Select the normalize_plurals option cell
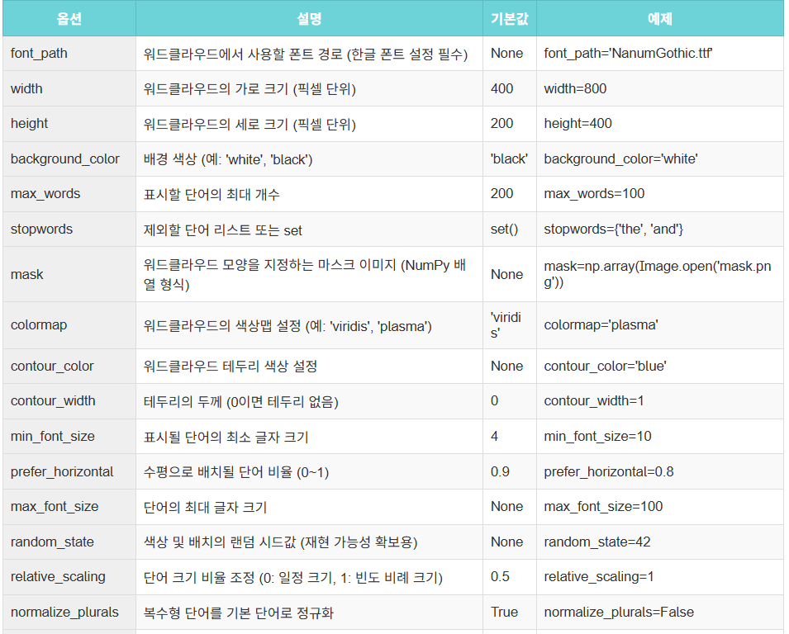 point(69,612)
